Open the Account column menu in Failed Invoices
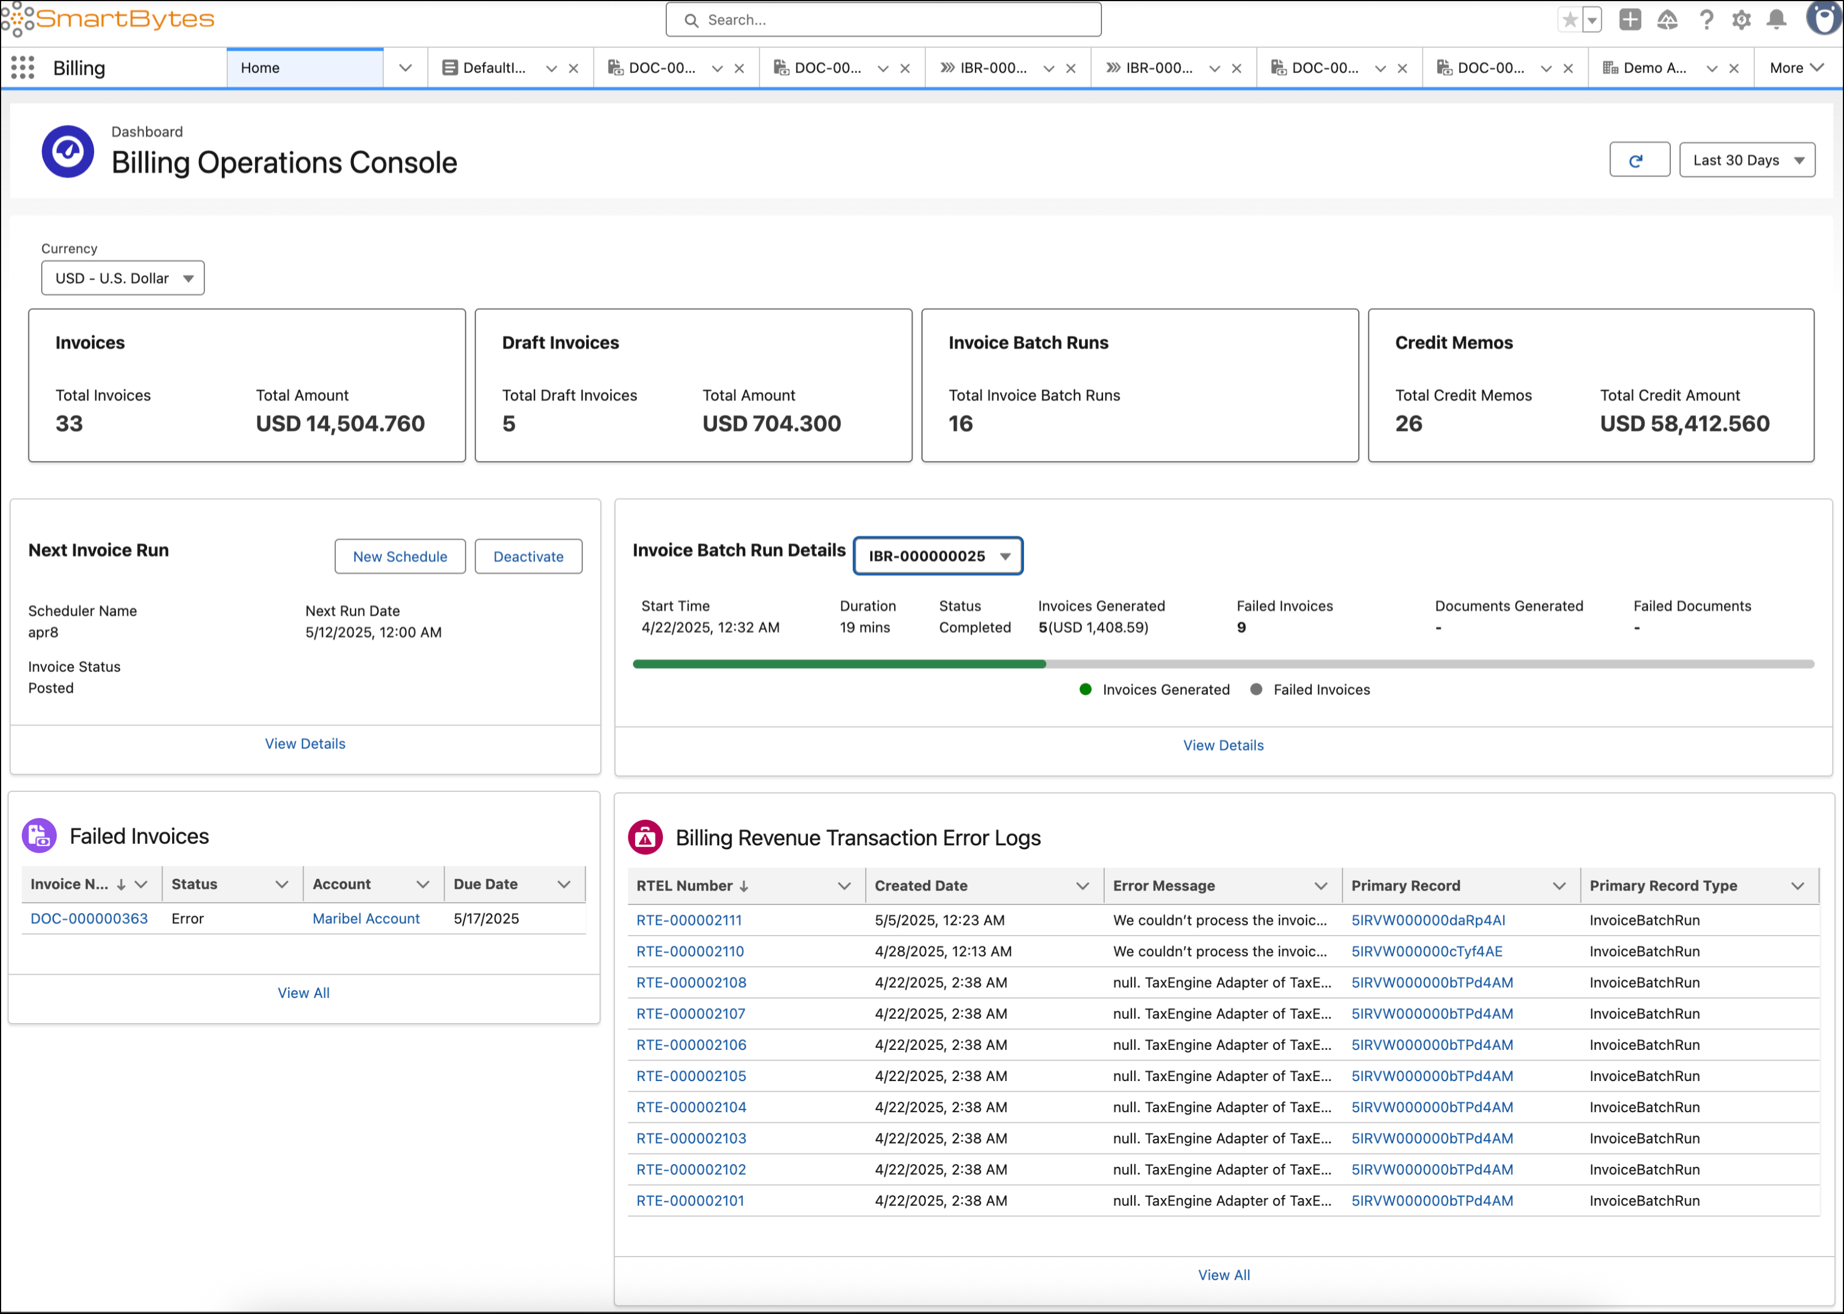Image resolution: width=1844 pixels, height=1314 pixels. (423, 884)
